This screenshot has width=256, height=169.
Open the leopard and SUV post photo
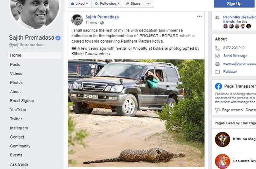(136, 113)
